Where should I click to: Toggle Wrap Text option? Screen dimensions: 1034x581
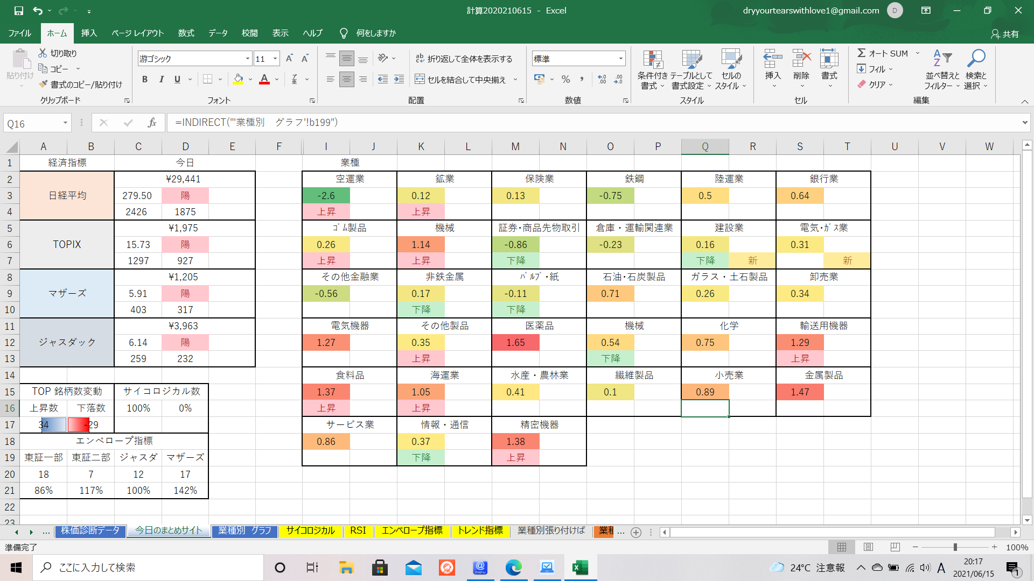(464, 59)
